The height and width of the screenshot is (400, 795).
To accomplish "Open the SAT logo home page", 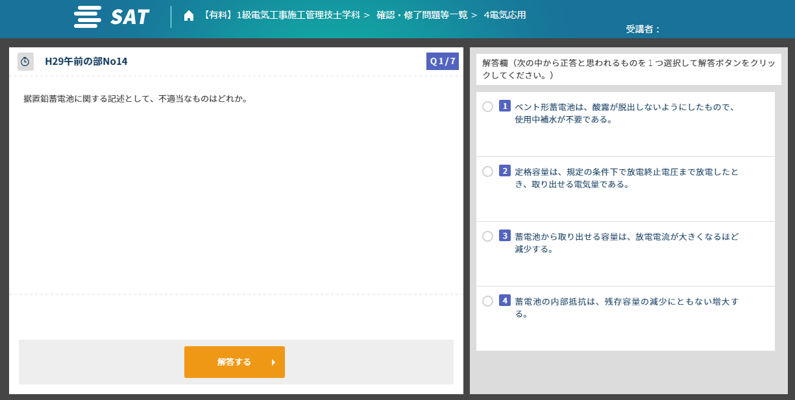I will (x=112, y=17).
